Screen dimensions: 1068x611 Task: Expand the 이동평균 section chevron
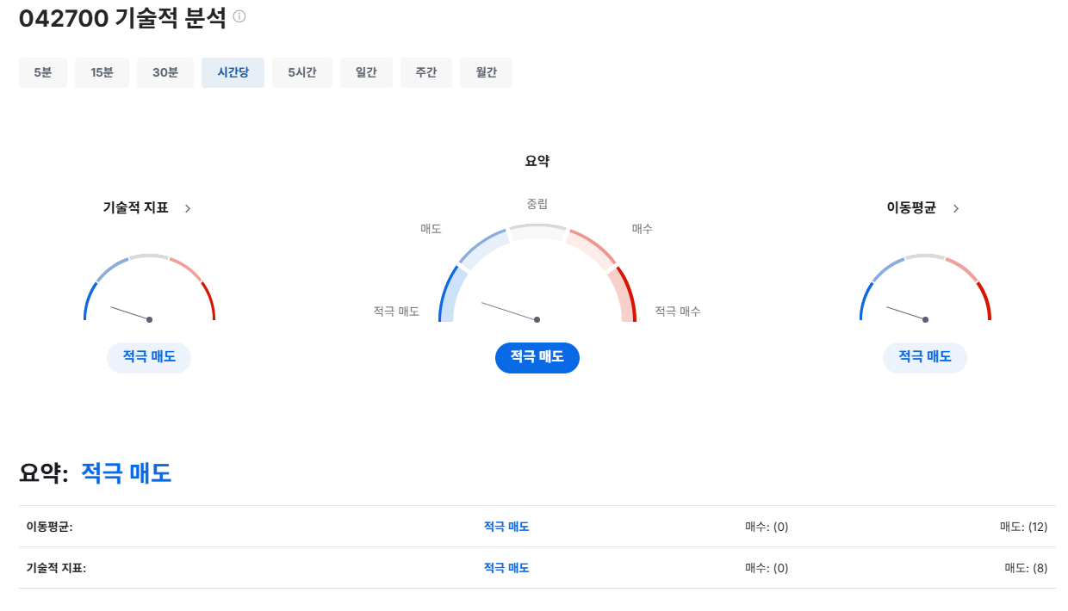tap(955, 207)
